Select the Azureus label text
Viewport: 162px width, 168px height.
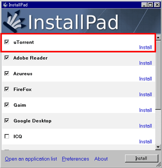[x=23, y=73]
